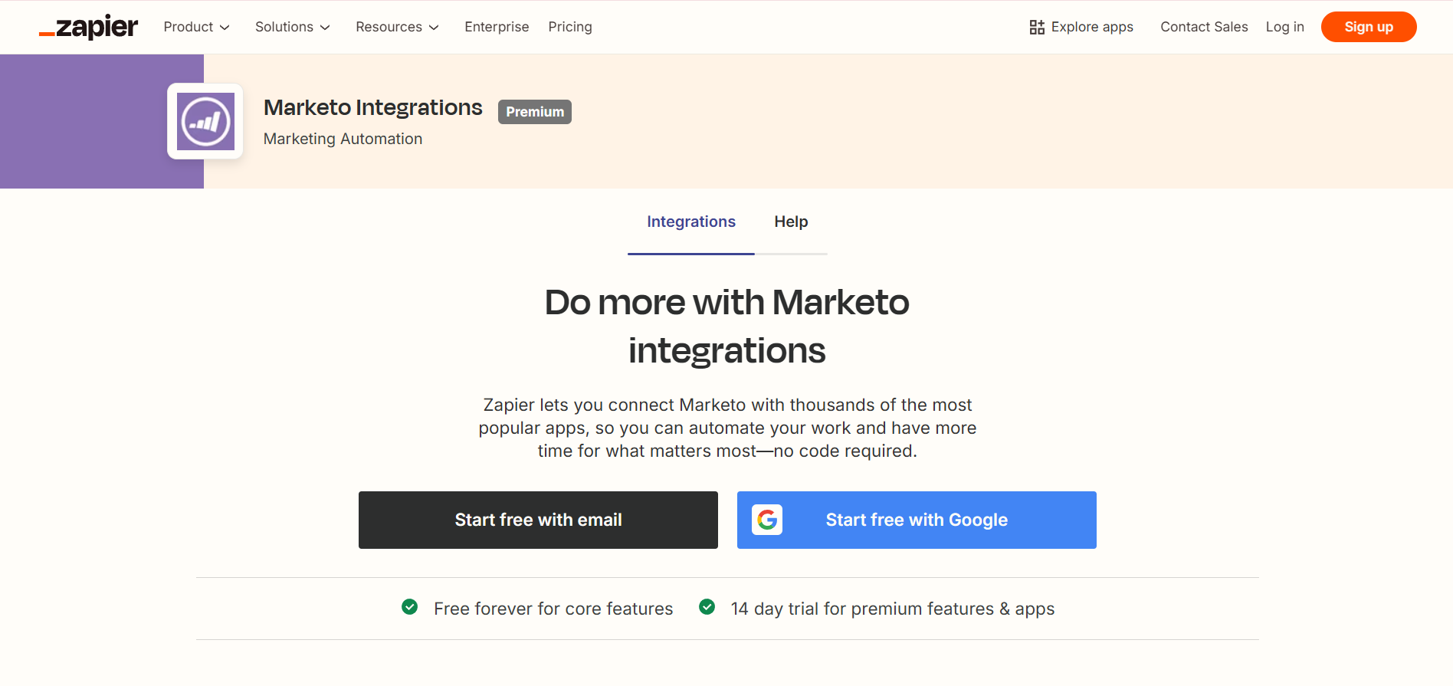The height and width of the screenshot is (686, 1453).
Task: Click the Google logo icon
Action: pyautogui.click(x=767, y=520)
